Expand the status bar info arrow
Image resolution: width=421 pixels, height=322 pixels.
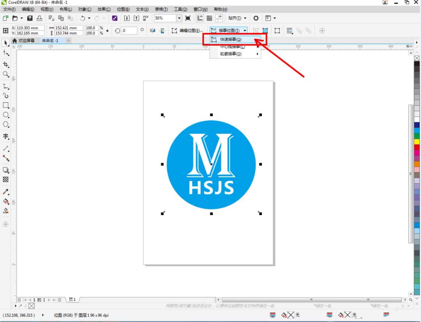(x=43, y=315)
